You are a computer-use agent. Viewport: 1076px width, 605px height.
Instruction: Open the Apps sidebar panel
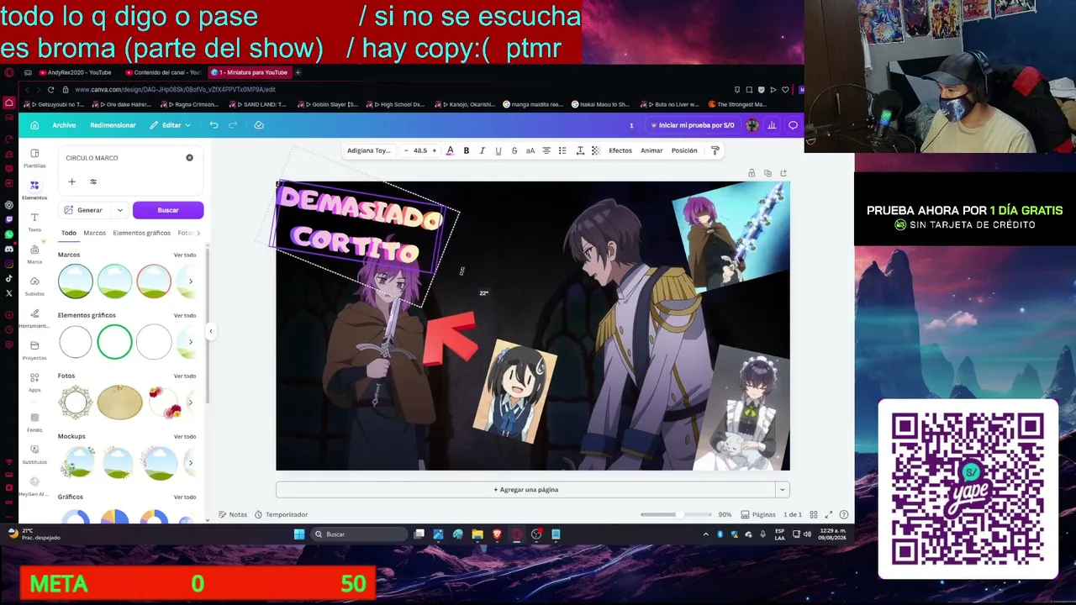34,382
